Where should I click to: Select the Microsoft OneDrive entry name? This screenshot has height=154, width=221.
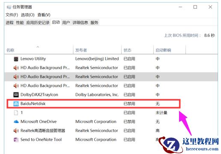click(x=39, y=121)
